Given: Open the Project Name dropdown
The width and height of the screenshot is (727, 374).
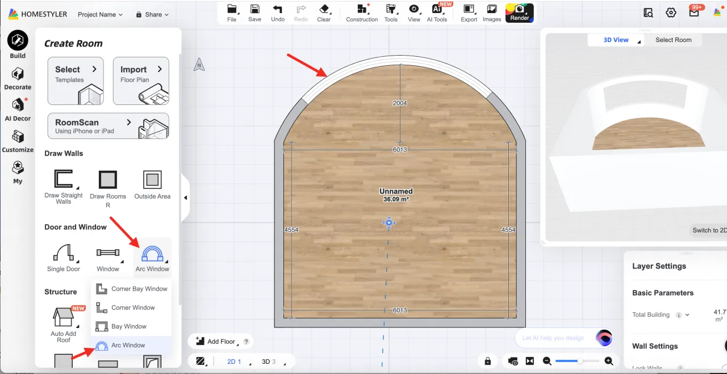Looking at the screenshot, I should [100, 15].
